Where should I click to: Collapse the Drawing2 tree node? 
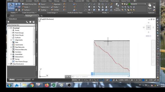pyautogui.click(x=9, y=28)
